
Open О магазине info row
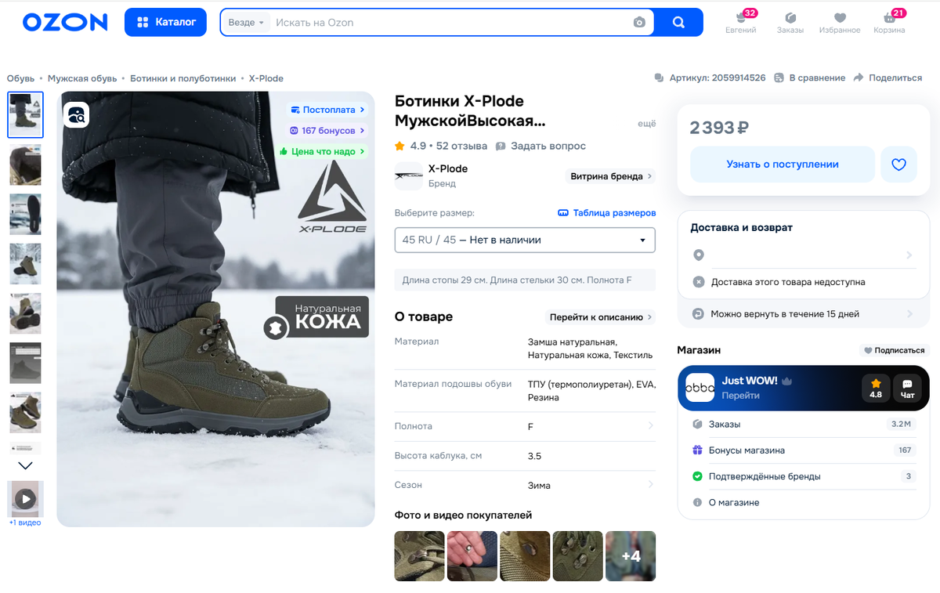pyautogui.click(x=803, y=502)
